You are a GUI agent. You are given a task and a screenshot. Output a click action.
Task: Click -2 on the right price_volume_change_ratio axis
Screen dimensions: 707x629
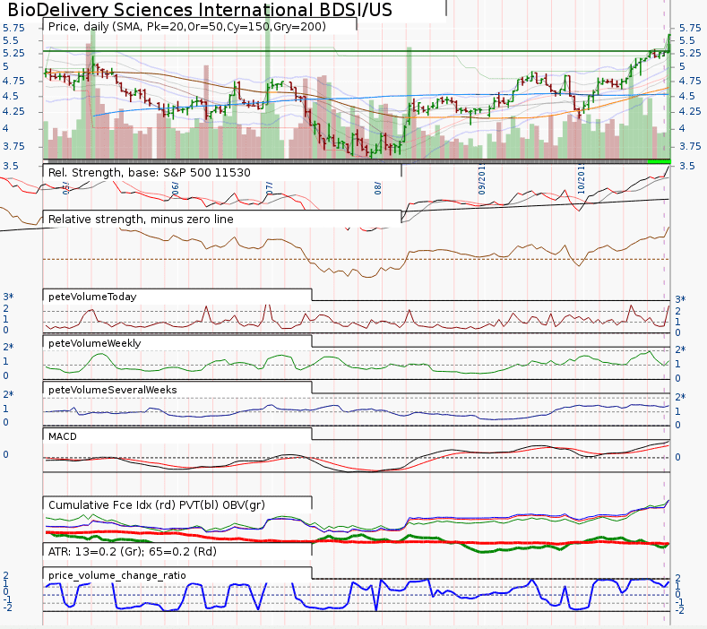click(x=679, y=610)
